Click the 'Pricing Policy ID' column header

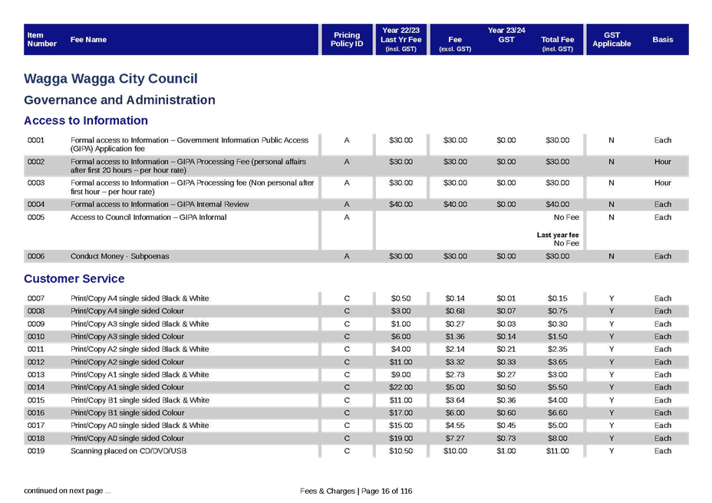point(347,40)
